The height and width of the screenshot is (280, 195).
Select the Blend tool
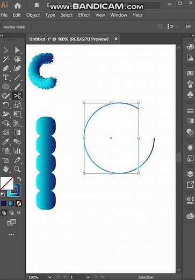pos(17,142)
